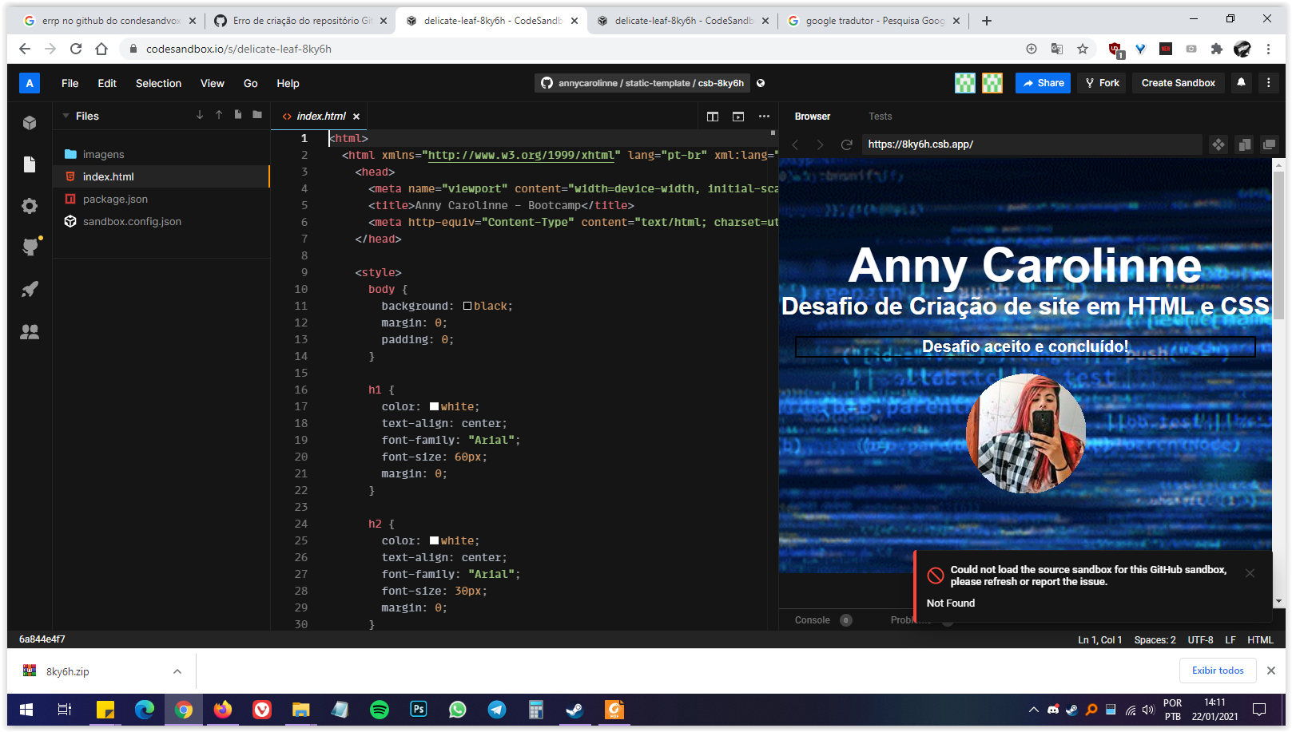Split editor using the split view icon
This screenshot has width=1292, height=732.
coord(713,117)
